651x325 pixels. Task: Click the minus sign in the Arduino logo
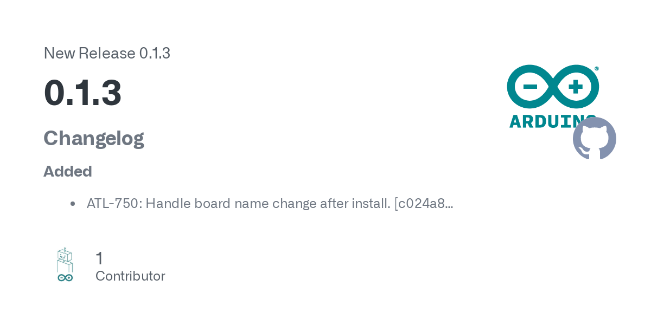coord(530,87)
